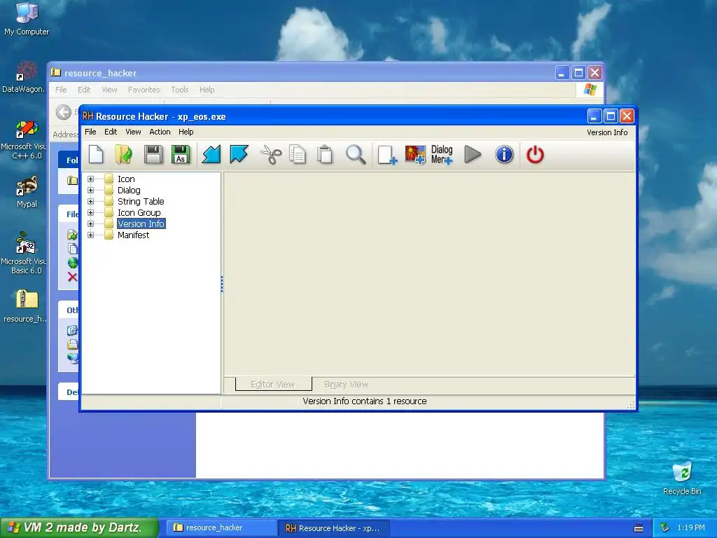The width and height of the screenshot is (717, 538).
Task: Click the Start button on taskbar
Action: (x=79, y=527)
